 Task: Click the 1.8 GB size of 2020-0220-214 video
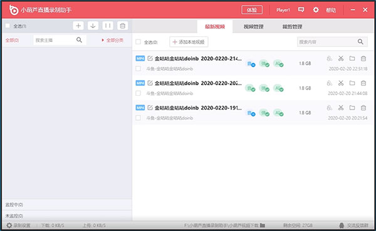[305, 63]
